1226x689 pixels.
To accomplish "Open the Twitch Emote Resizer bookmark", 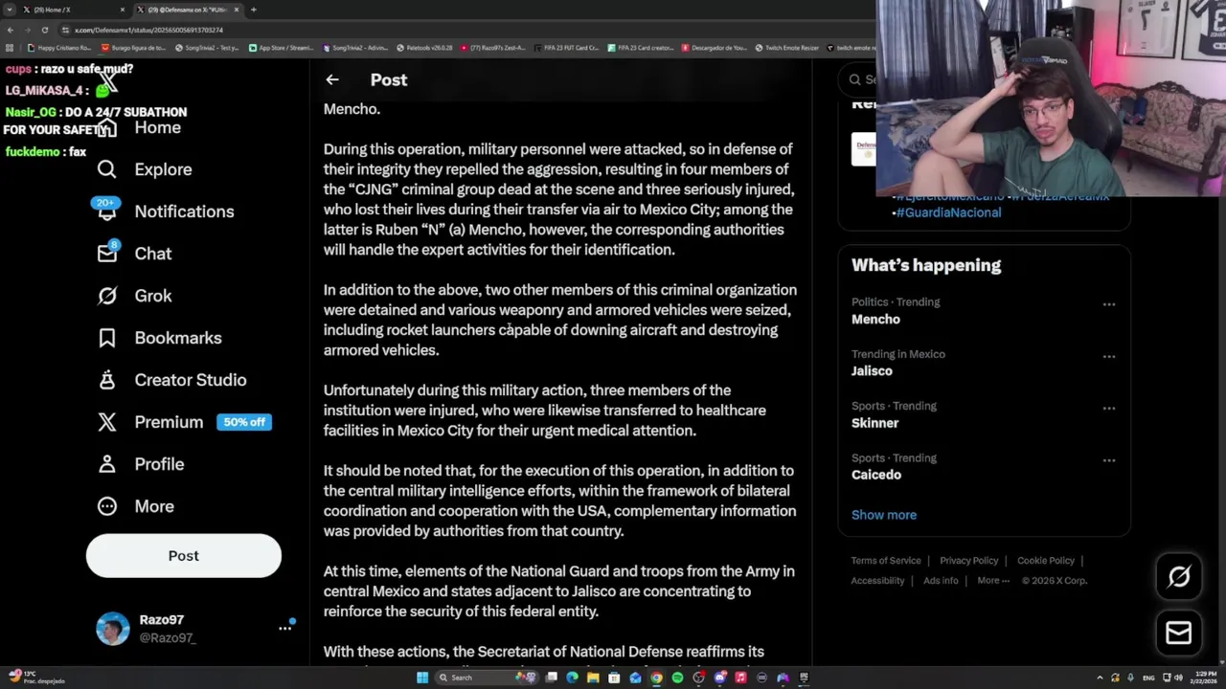I will [x=785, y=47].
